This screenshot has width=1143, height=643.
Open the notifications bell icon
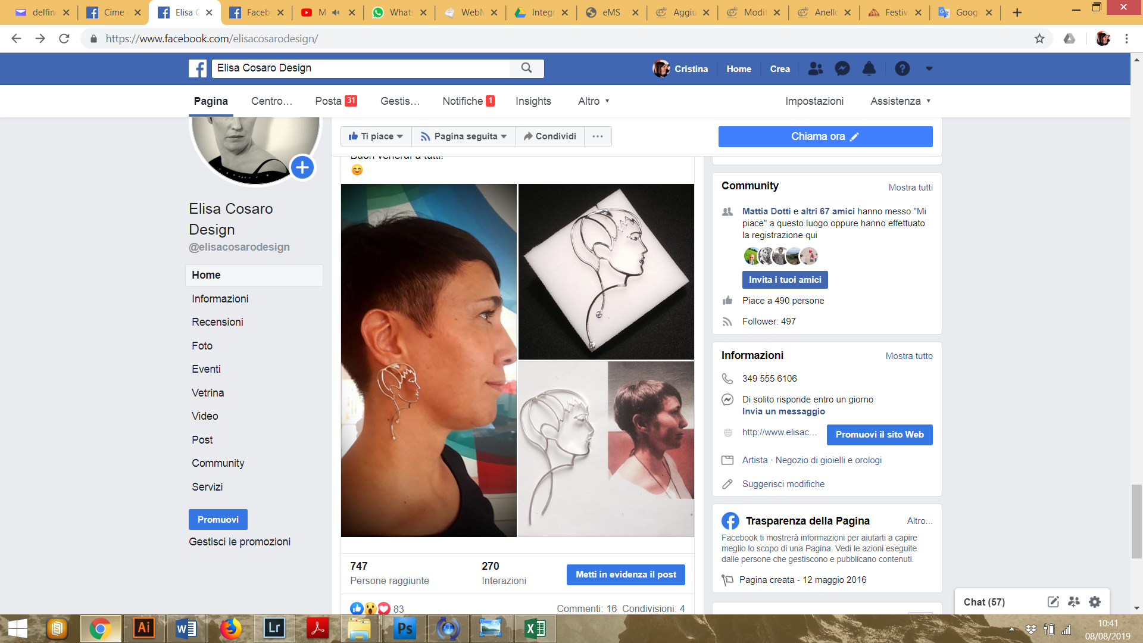click(869, 68)
